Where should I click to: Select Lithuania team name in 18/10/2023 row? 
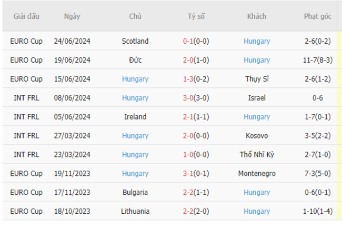coord(135,211)
